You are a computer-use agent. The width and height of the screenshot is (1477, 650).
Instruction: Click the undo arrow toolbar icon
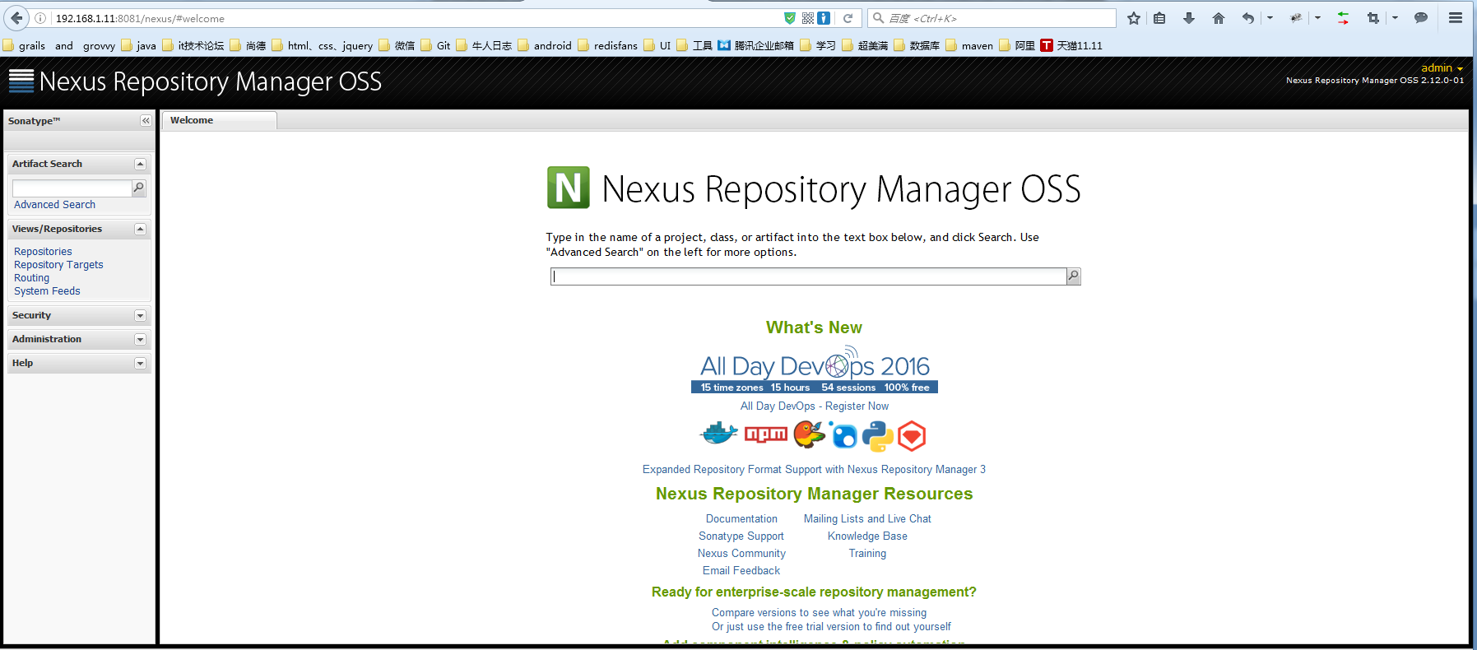pos(1248,18)
